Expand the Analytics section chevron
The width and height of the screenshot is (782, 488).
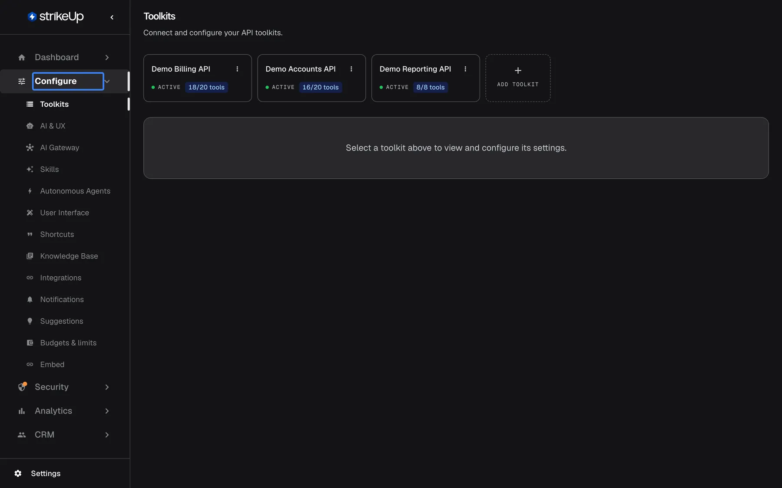(x=107, y=411)
